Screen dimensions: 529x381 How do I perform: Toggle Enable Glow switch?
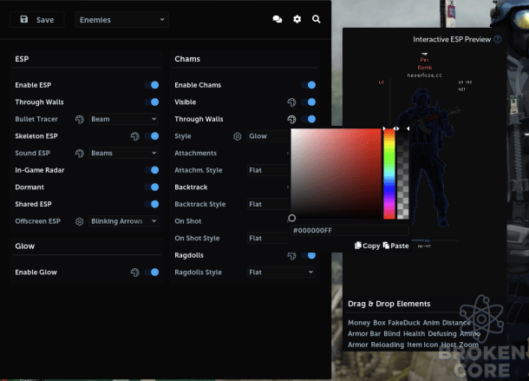pos(152,273)
